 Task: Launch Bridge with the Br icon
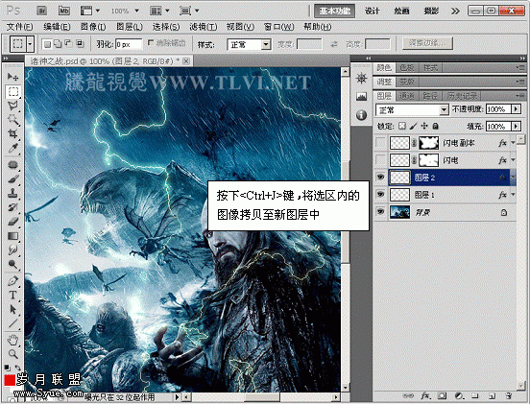coord(42,11)
